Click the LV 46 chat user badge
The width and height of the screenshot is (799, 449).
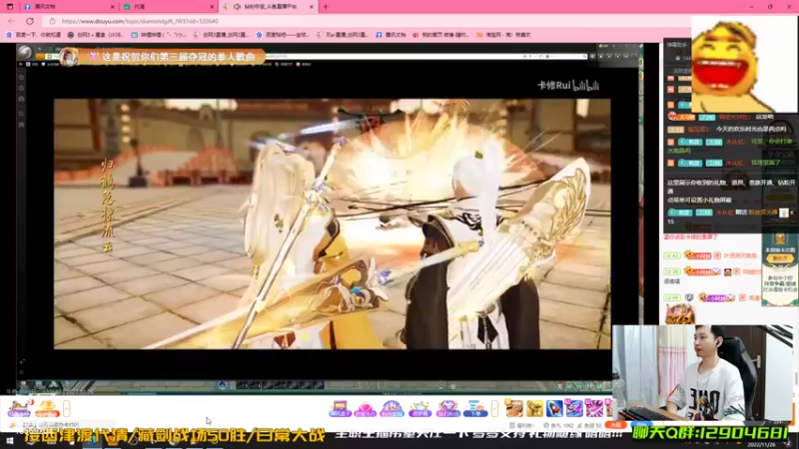[672, 297]
